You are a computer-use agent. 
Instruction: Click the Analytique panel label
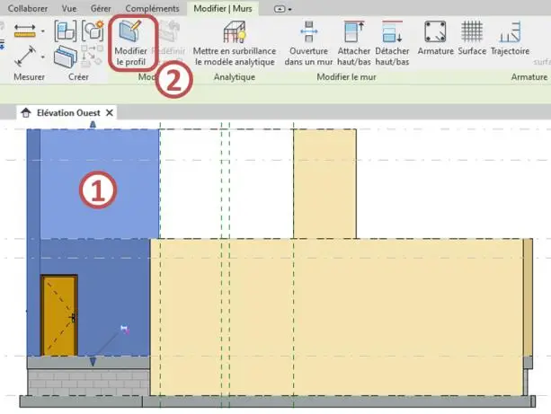(x=235, y=76)
